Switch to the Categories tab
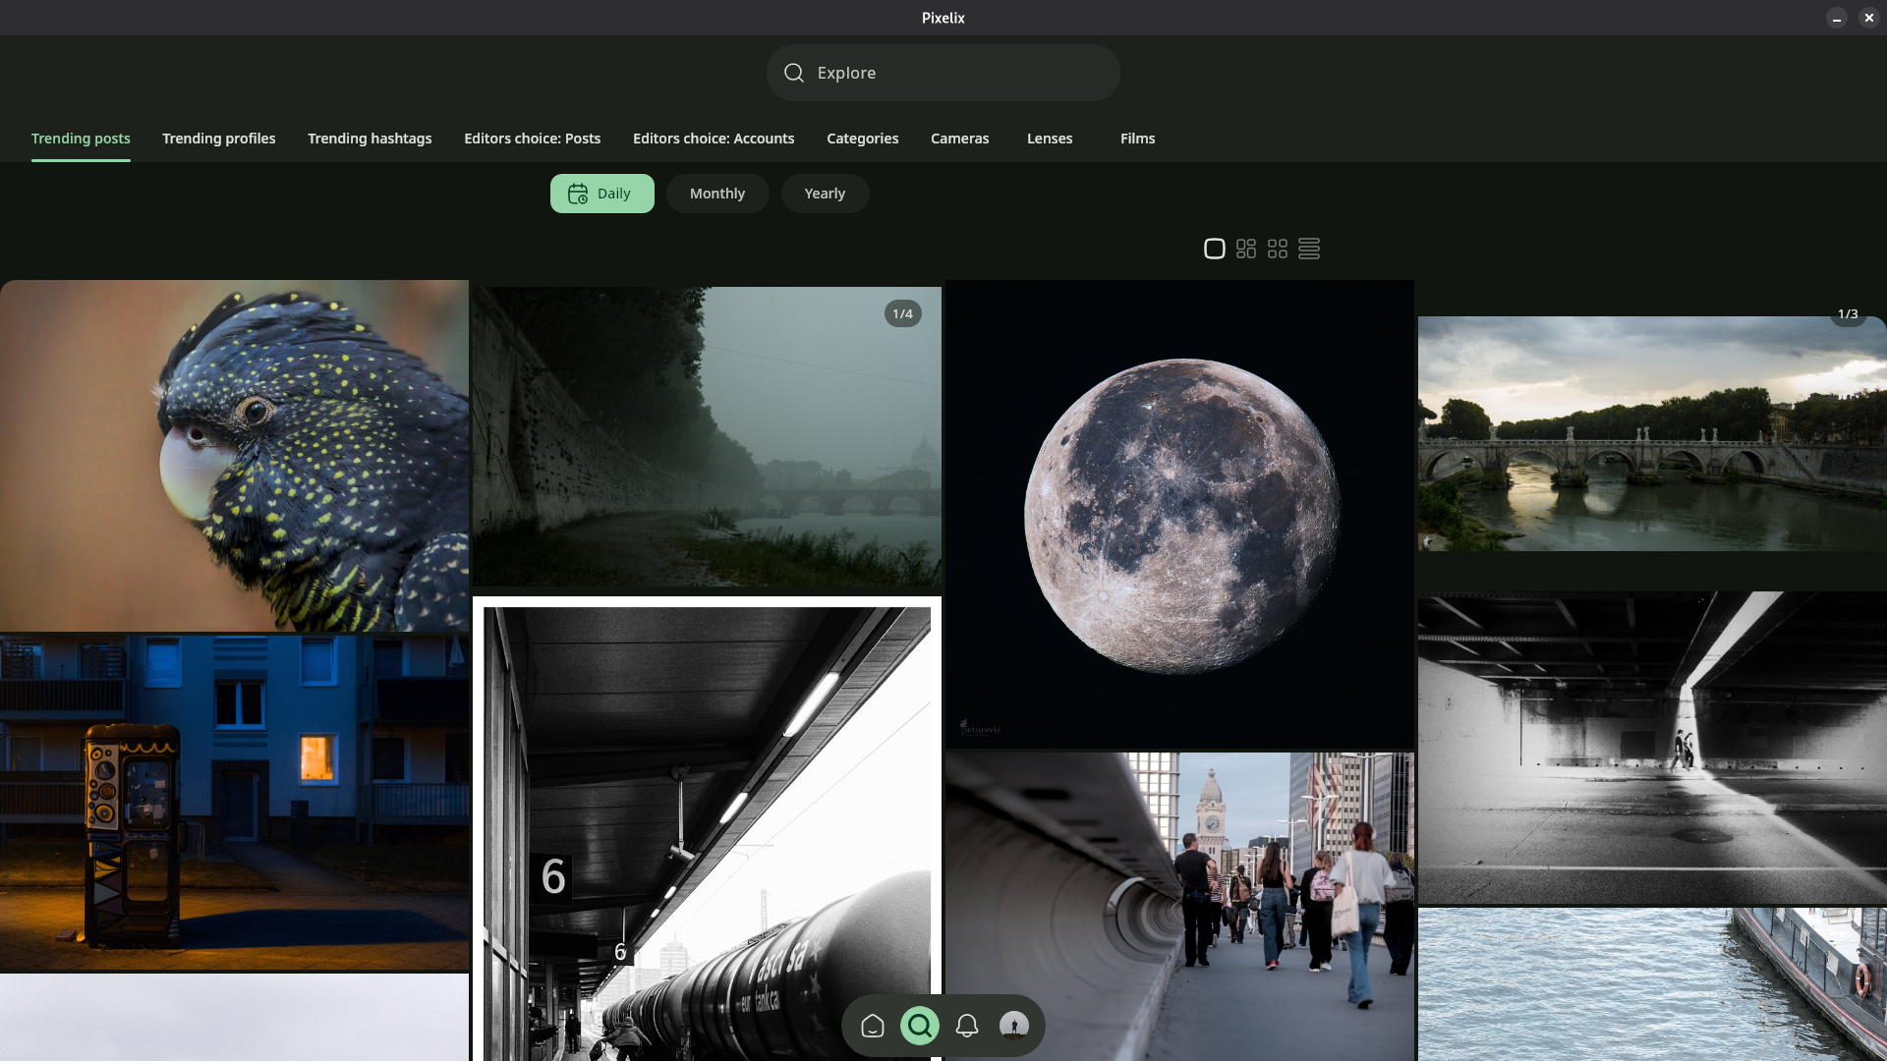 (863, 139)
